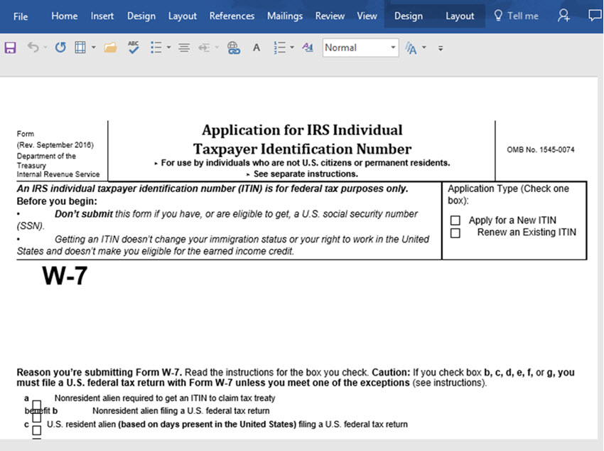Viewport: 604px width, 451px height.
Task: Apply the numbered list icon
Action: click(x=279, y=48)
